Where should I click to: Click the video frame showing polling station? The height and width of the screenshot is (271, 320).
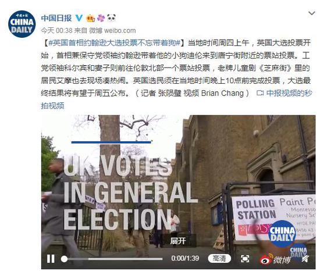pos(178,184)
